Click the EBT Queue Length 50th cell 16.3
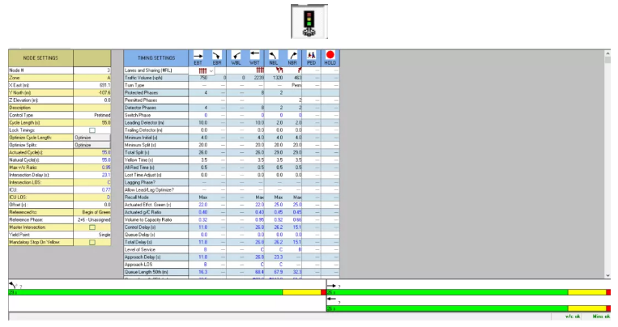Image resolution: width=618 pixels, height=327 pixels. 198,272
